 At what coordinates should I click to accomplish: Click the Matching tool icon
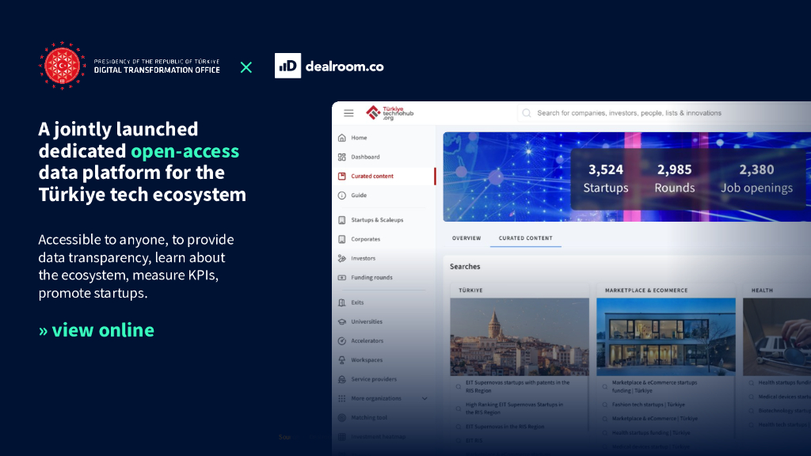tap(342, 417)
